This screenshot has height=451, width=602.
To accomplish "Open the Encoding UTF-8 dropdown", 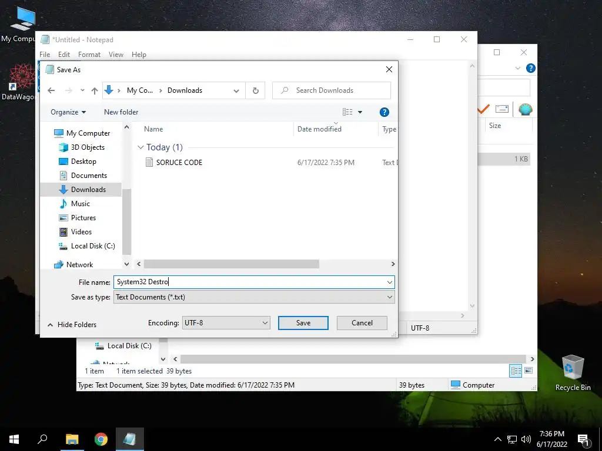I will pos(226,323).
